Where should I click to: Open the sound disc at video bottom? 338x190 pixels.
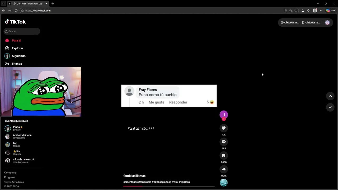coord(224,183)
